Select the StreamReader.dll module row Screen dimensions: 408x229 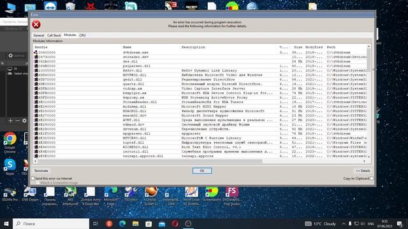(x=200, y=102)
